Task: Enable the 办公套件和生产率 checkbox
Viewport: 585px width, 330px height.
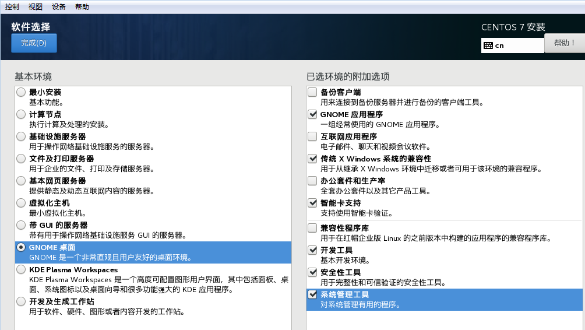Action: tap(312, 181)
